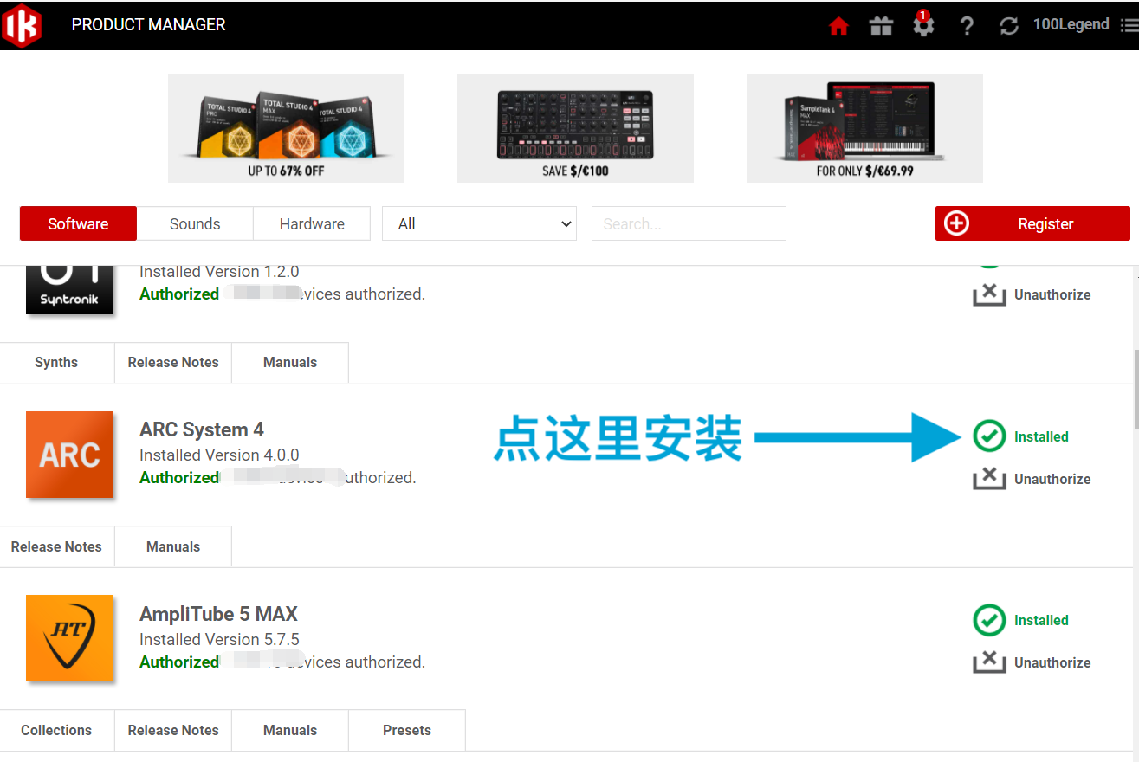Screen dimensions: 1139x762
Task: Click the Installed label for AmpliTube 5 MAX
Action: point(1041,620)
